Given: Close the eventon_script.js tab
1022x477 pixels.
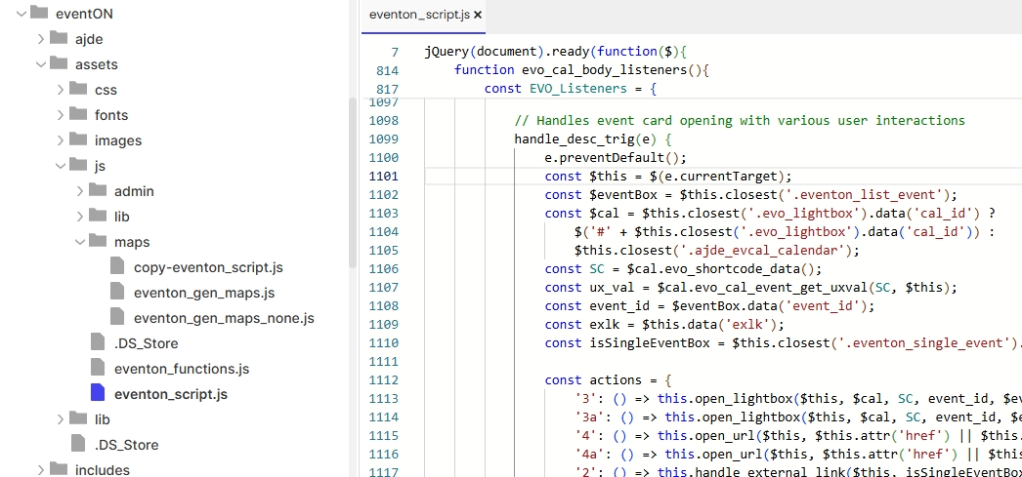Looking at the screenshot, I should point(478,15).
